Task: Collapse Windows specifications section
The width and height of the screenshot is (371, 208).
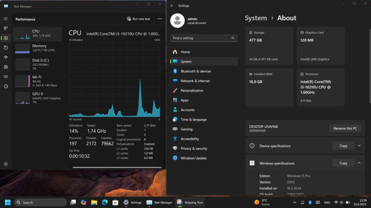Action: [x=359, y=163]
